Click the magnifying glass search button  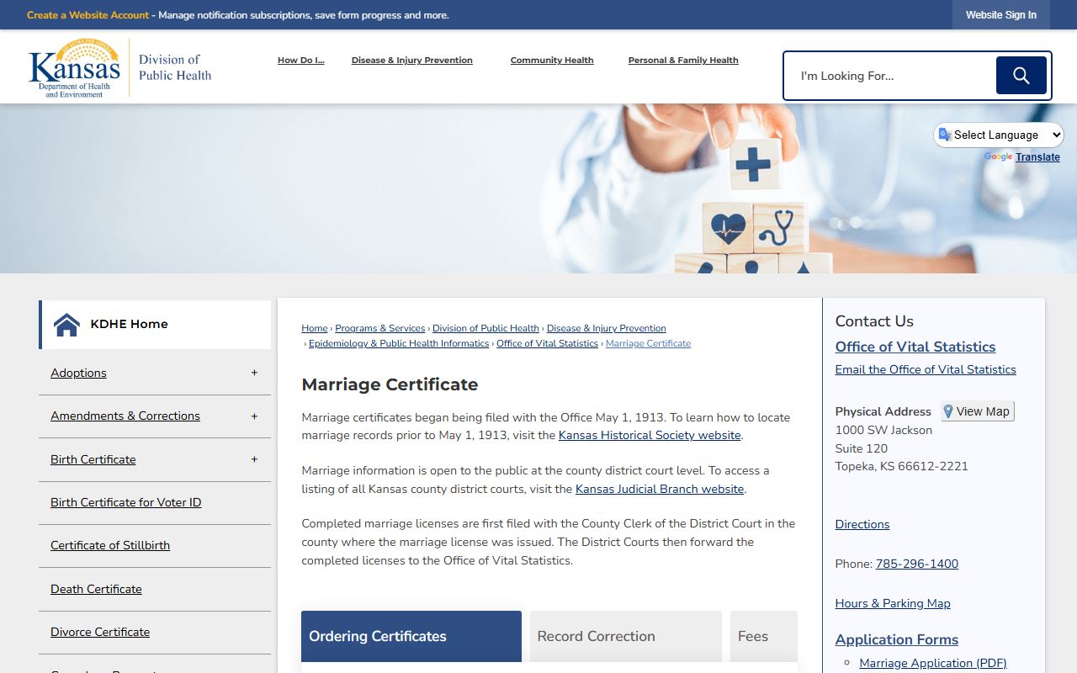(1021, 76)
